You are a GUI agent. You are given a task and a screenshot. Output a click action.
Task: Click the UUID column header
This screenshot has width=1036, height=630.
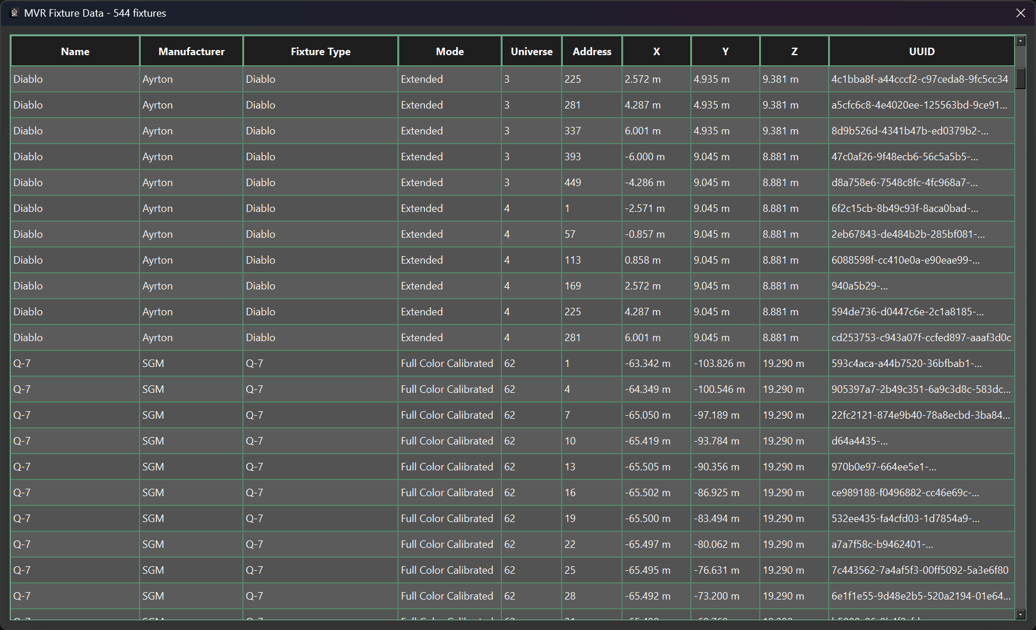coord(922,51)
